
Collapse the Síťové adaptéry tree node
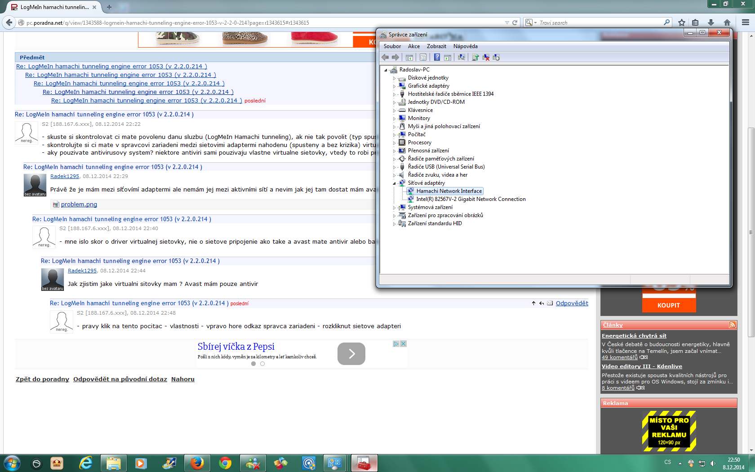tap(395, 183)
